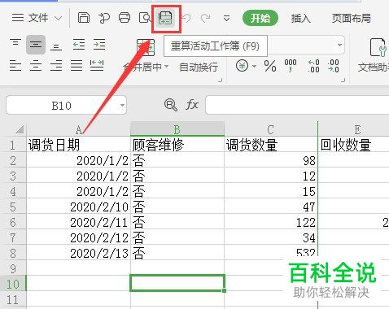The image size is (389, 309).
Task: Click the export to PDF icon
Action: tap(104, 18)
